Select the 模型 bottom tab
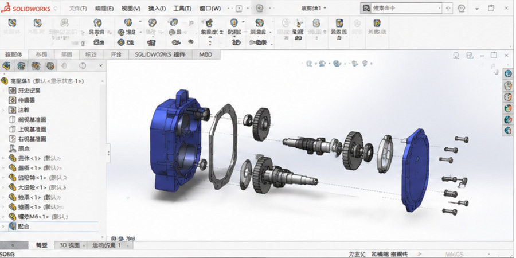 click(41, 245)
